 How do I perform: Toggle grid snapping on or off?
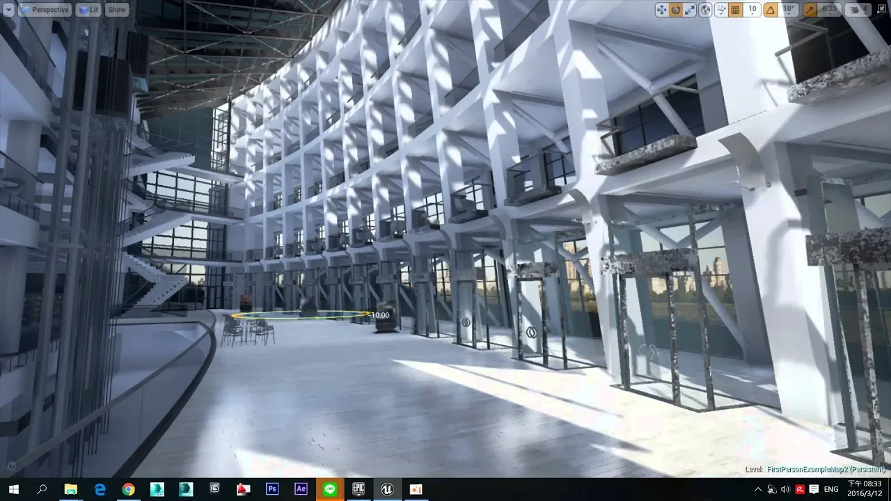click(x=736, y=10)
